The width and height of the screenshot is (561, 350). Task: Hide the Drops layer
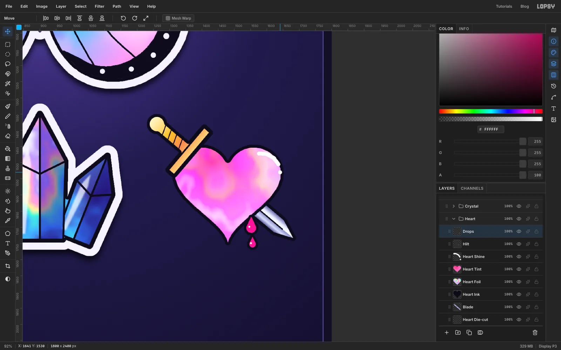tap(519, 231)
